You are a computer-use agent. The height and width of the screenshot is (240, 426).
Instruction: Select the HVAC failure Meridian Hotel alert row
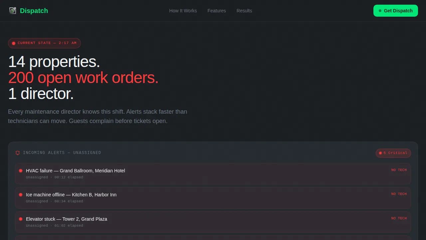coord(213,173)
